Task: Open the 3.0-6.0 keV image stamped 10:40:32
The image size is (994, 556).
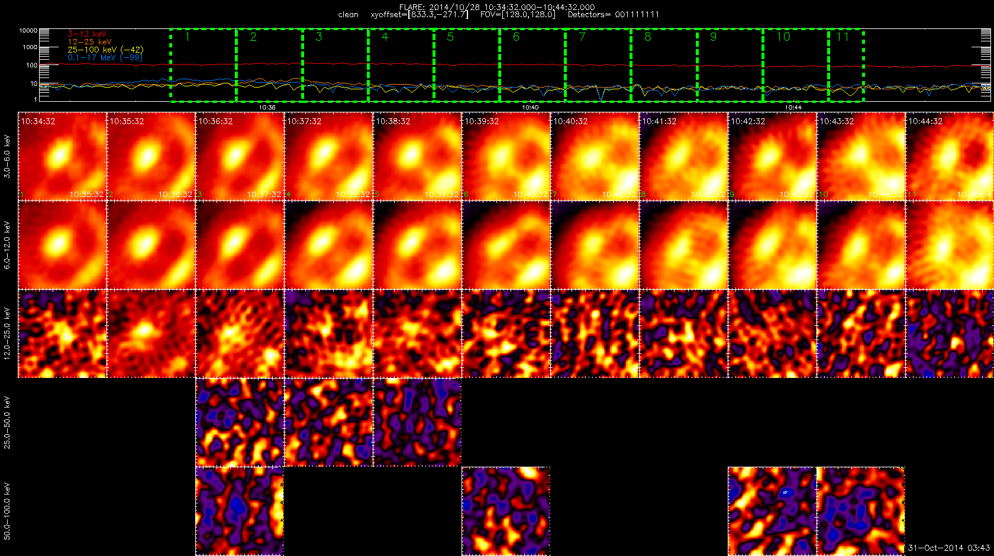Action: pos(595,156)
